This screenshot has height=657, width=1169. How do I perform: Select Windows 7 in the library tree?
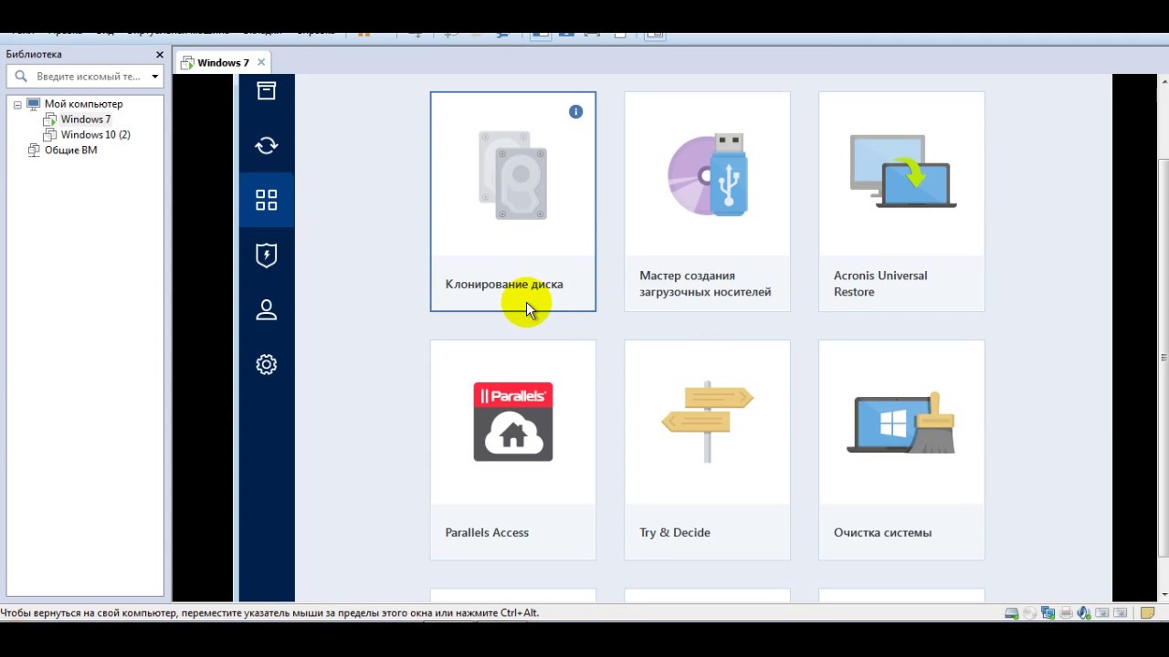86,120
